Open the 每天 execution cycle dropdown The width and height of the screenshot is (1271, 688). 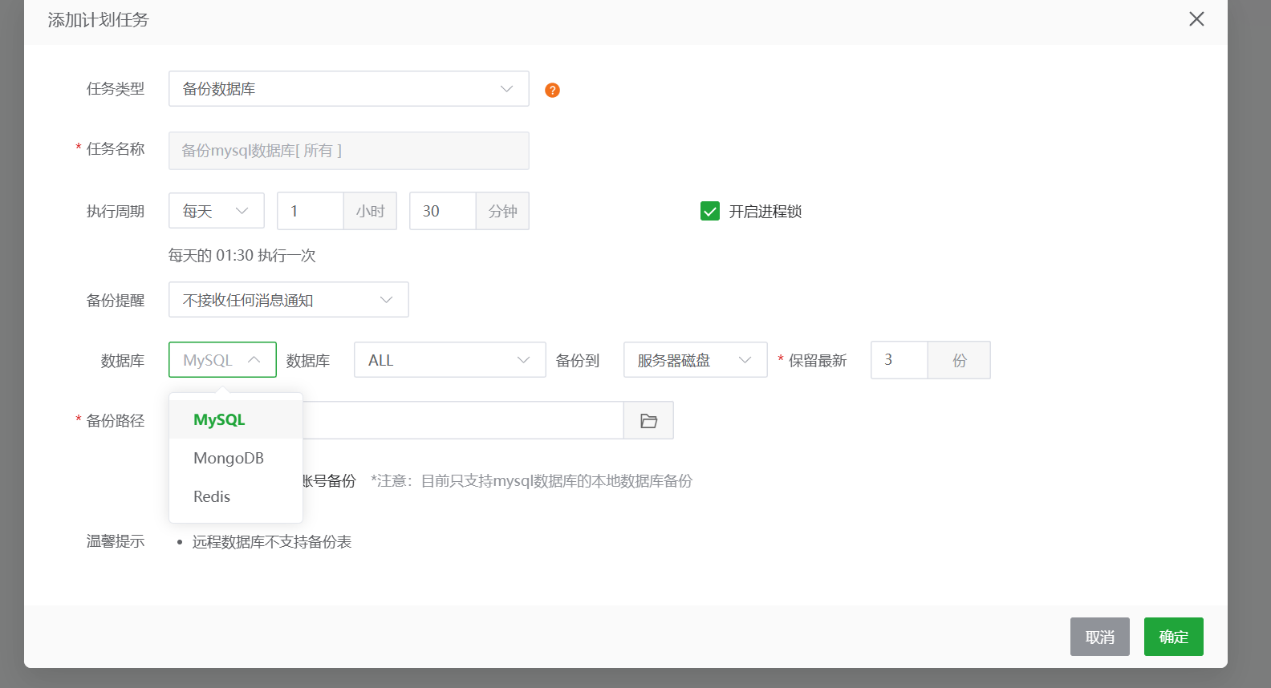point(217,211)
